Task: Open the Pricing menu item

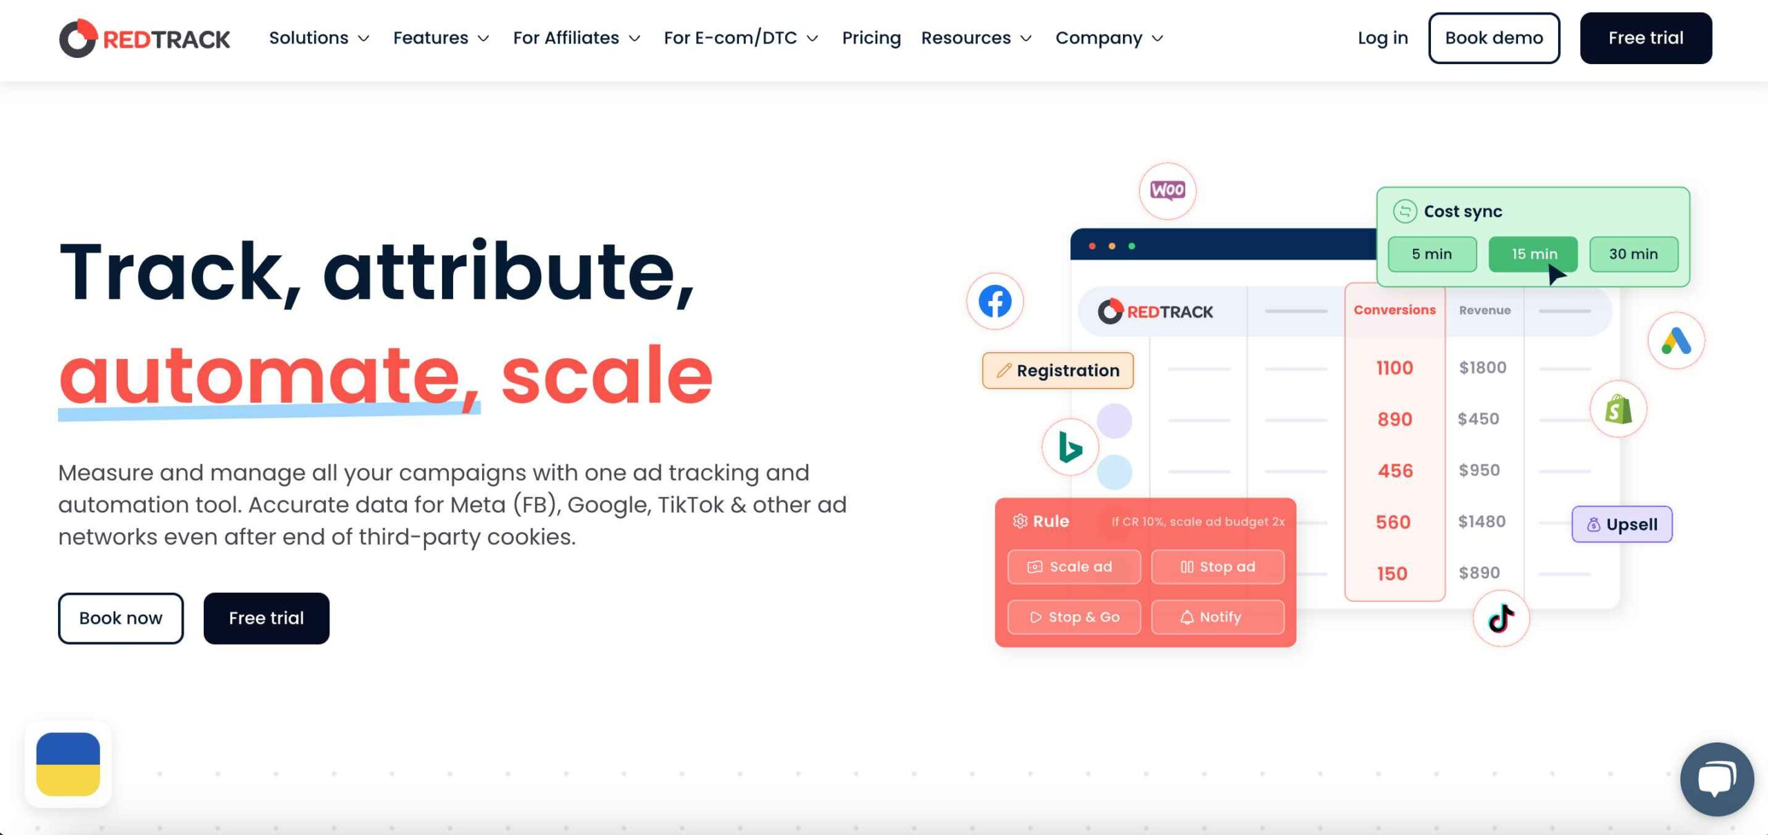Action: coord(872,39)
